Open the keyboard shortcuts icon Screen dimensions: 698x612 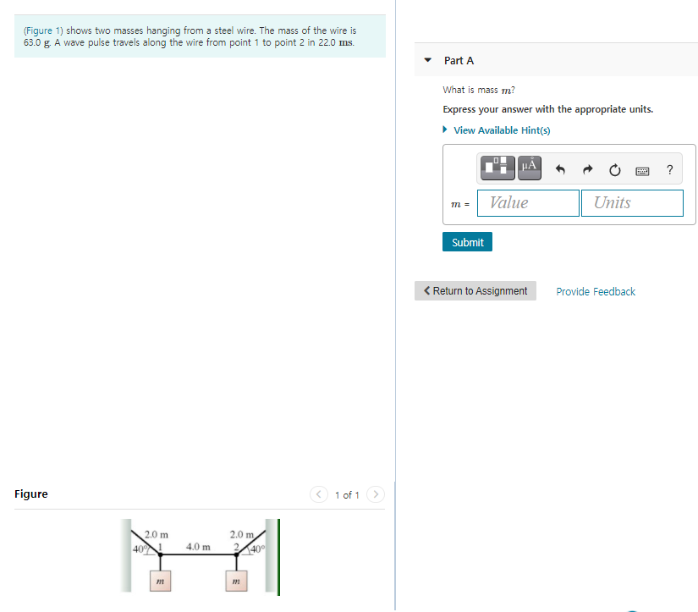tap(642, 170)
